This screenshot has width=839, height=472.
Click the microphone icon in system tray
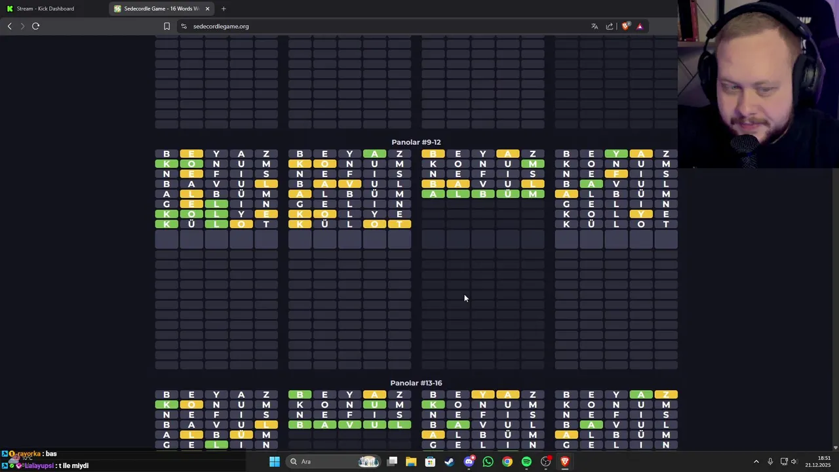[770, 462]
